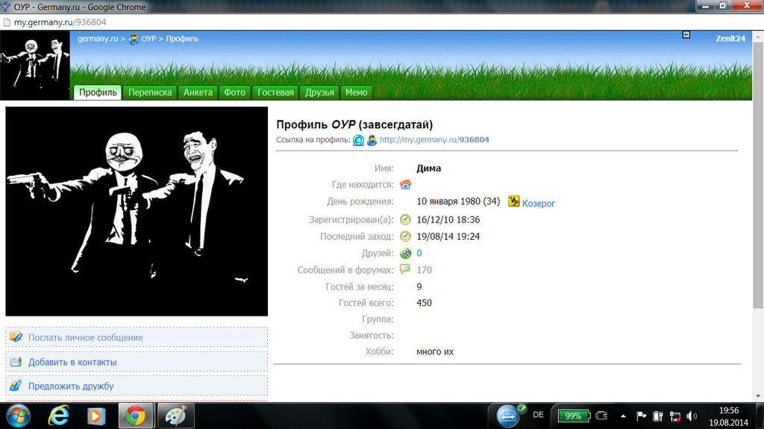Collapse the header with the minus button

[x=686, y=35]
